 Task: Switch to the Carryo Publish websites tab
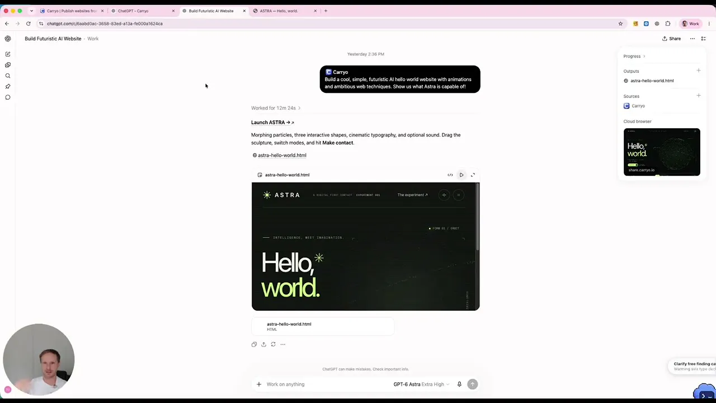(x=72, y=11)
